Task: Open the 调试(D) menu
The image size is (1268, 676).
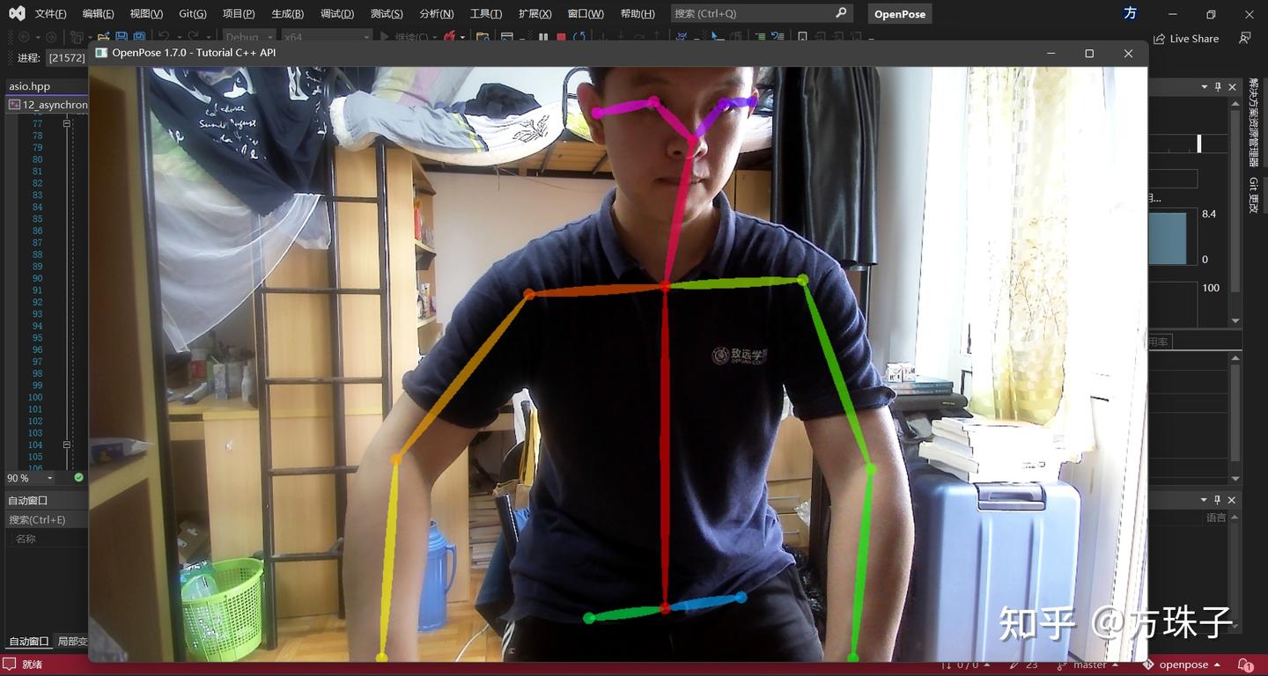Action: (337, 14)
